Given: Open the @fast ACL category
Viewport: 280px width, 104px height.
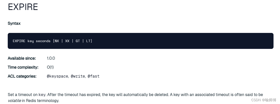Looking at the screenshot, I should tap(94, 76).
